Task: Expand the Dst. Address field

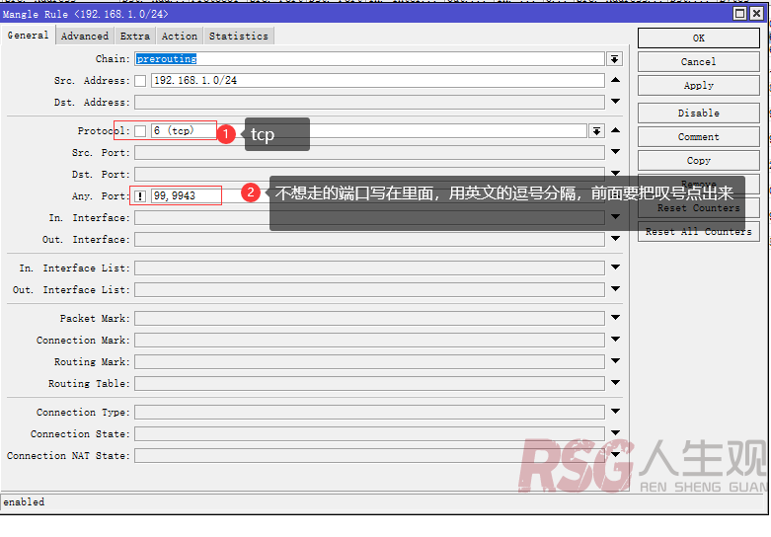Action: pos(615,102)
